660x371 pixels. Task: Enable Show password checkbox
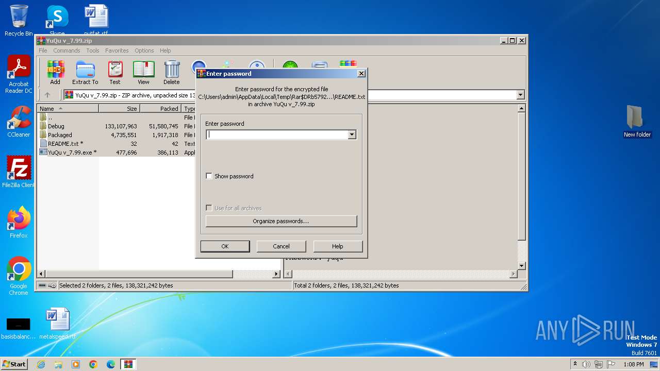click(x=209, y=176)
